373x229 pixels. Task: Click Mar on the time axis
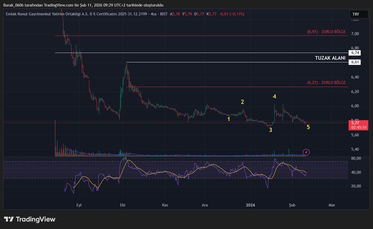(332, 205)
